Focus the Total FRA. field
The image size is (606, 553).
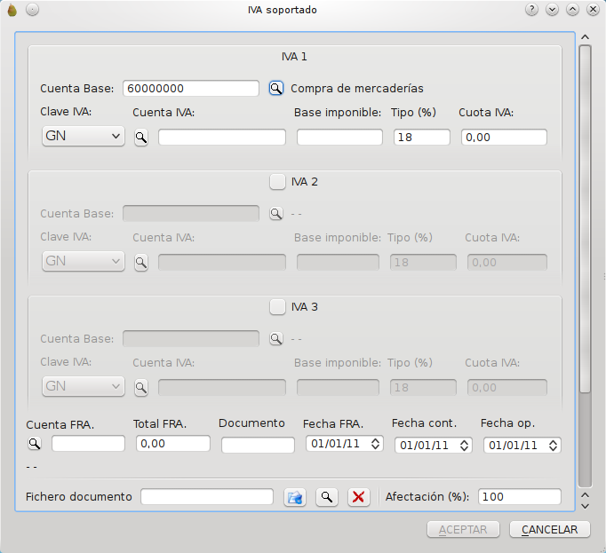tap(173, 443)
